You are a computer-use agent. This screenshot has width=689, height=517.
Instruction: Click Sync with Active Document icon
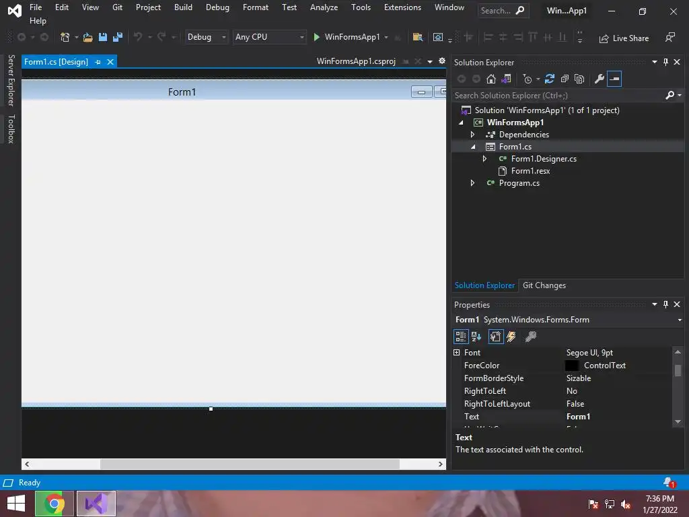(x=550, y=79)
